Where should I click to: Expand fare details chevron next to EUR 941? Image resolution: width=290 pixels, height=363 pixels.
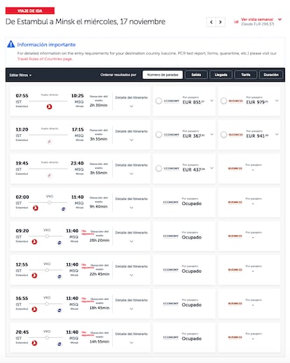(277, 134)
